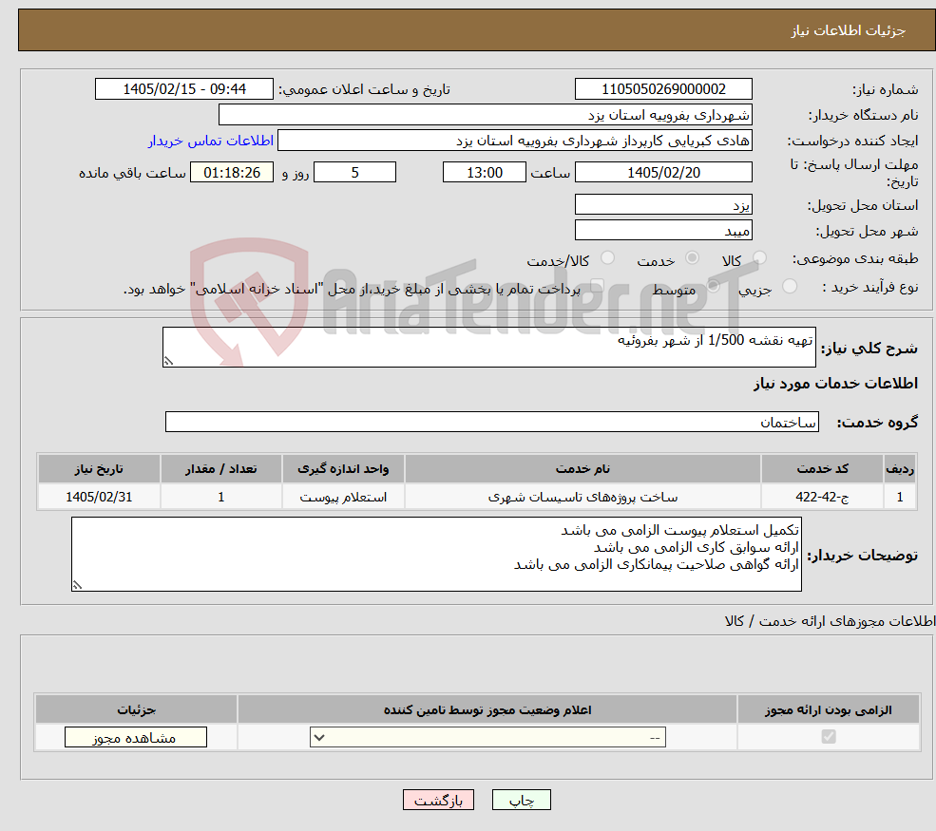Select the خدمت radio button
The width and height of the screenshot is (936, 831).
[692, 257]
